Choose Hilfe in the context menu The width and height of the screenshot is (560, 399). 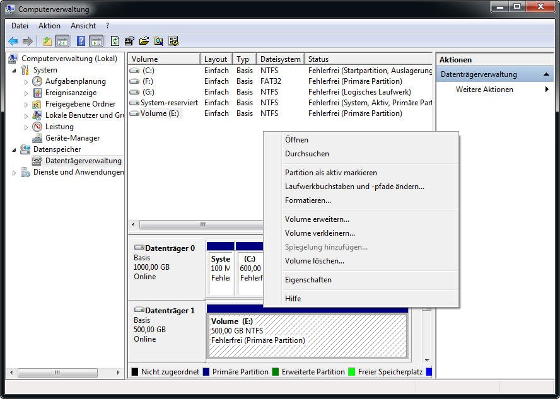click(361, 299)
